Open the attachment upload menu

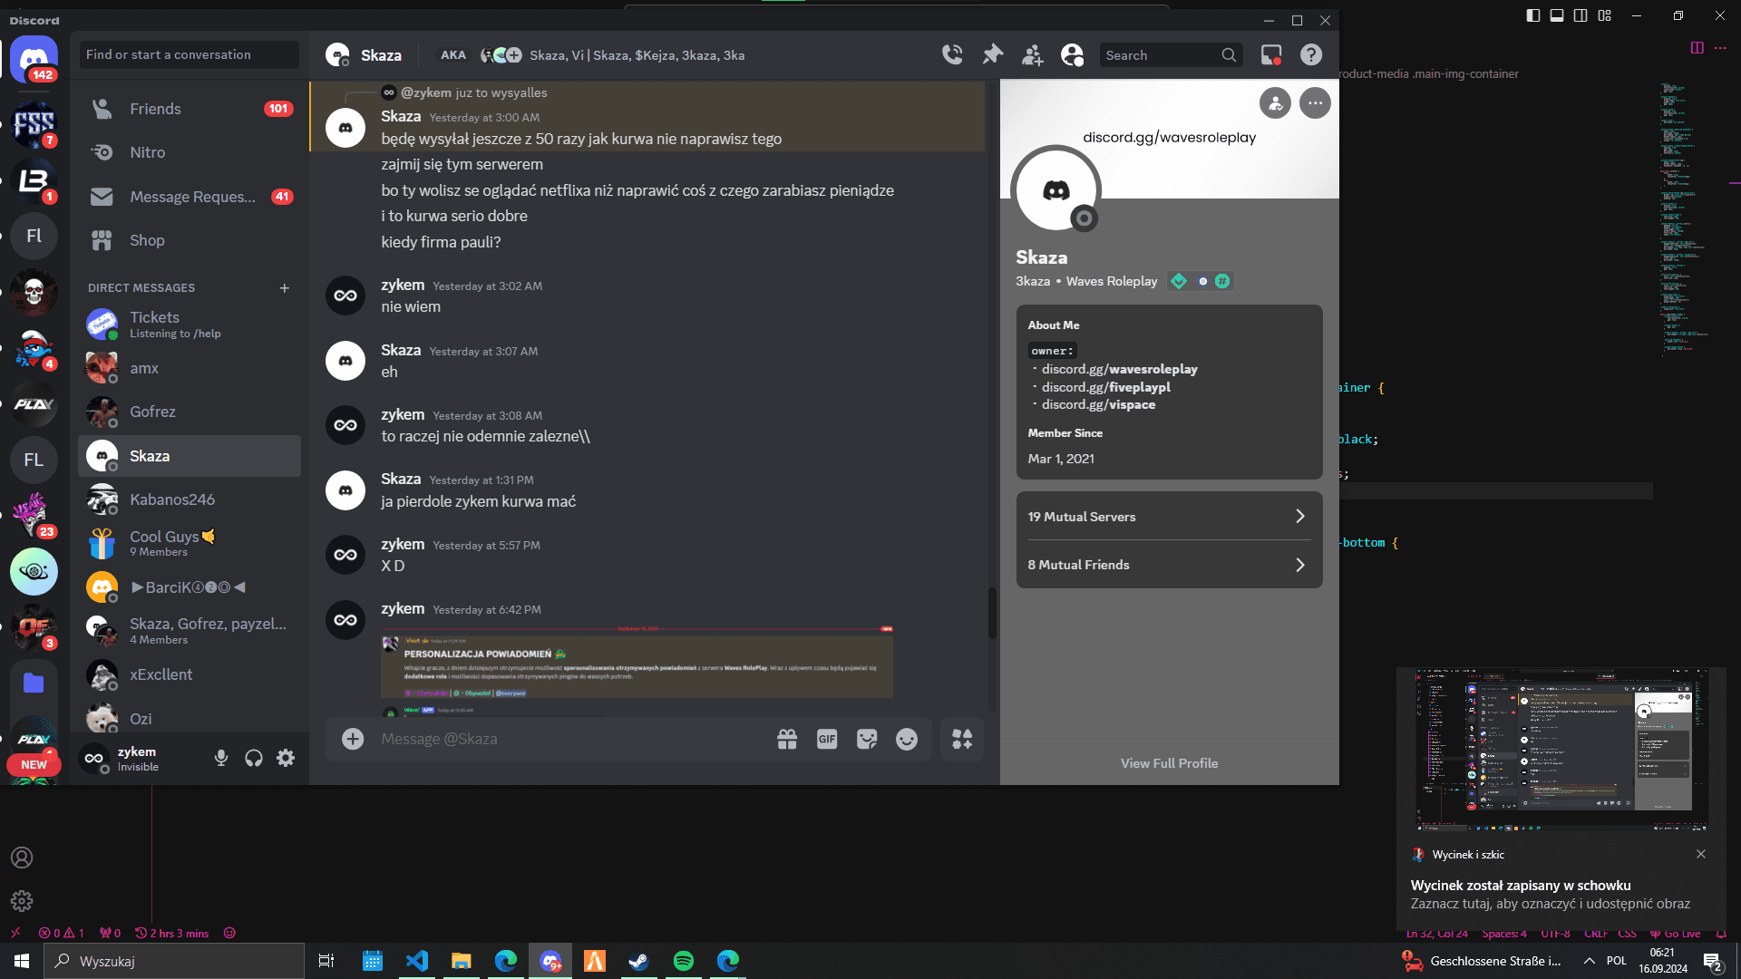click(353, 739)
